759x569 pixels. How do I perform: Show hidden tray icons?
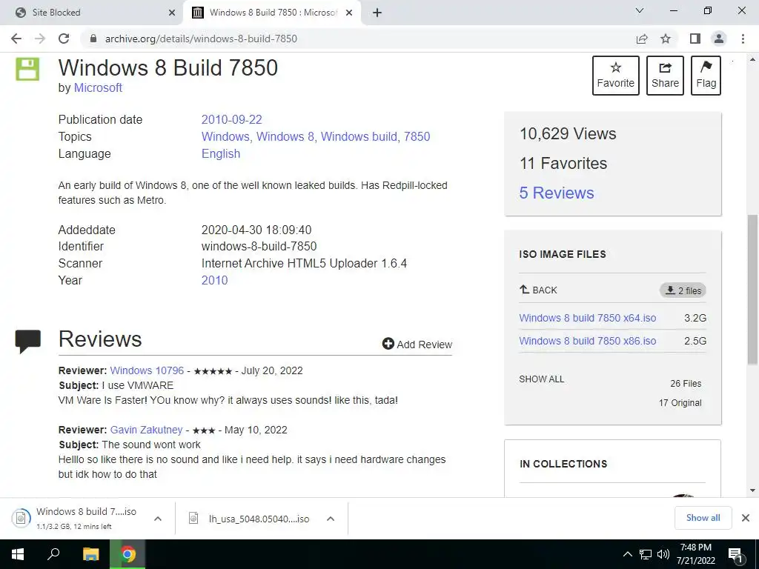point(627,554)
